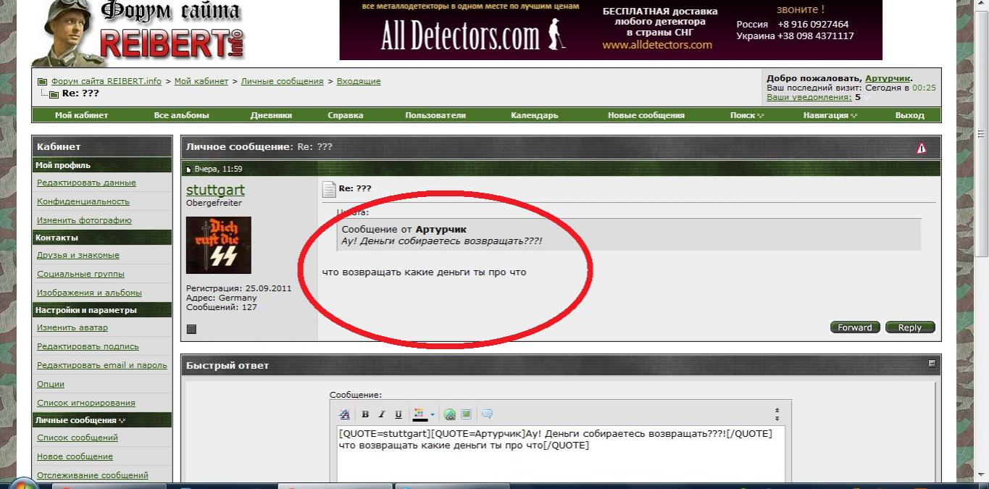Open Список игнорирования in sidebar
989x489 pixels.
pos(86,403)
